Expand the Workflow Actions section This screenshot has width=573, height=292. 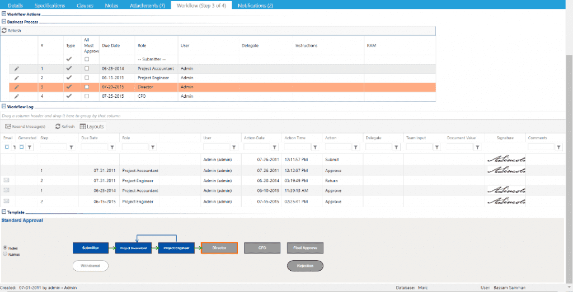tap(4, 14)
